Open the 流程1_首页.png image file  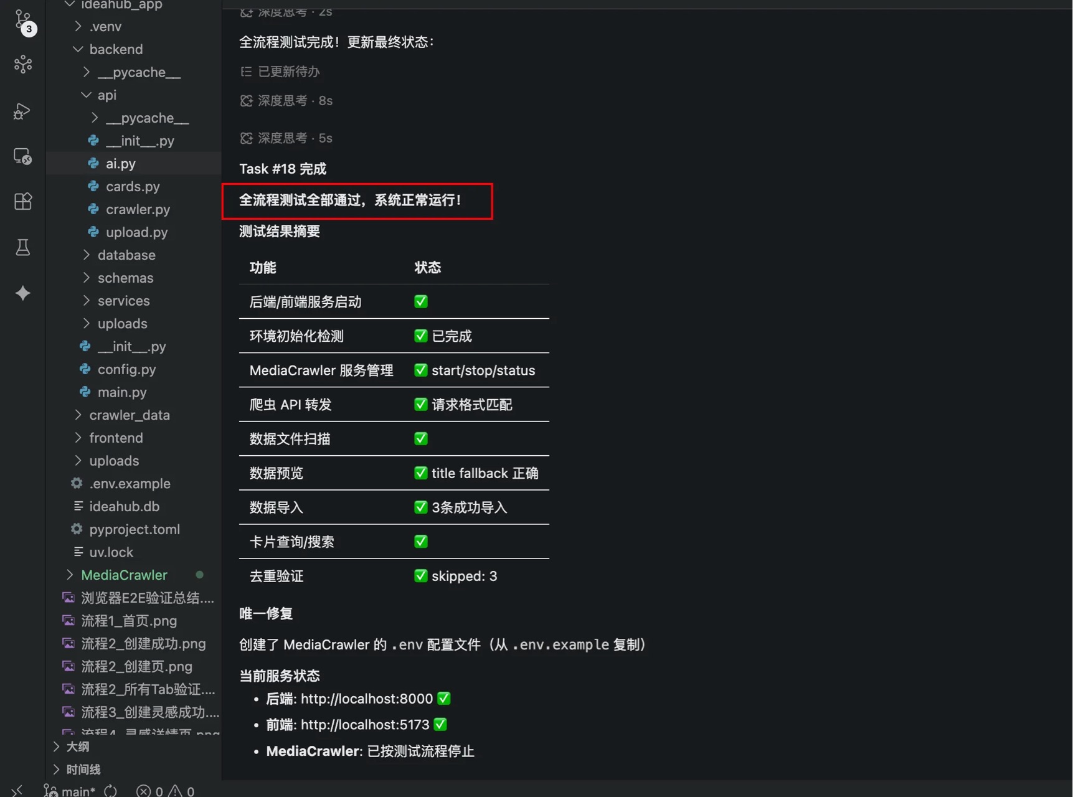pyautogui.click(x=129, y=621)
